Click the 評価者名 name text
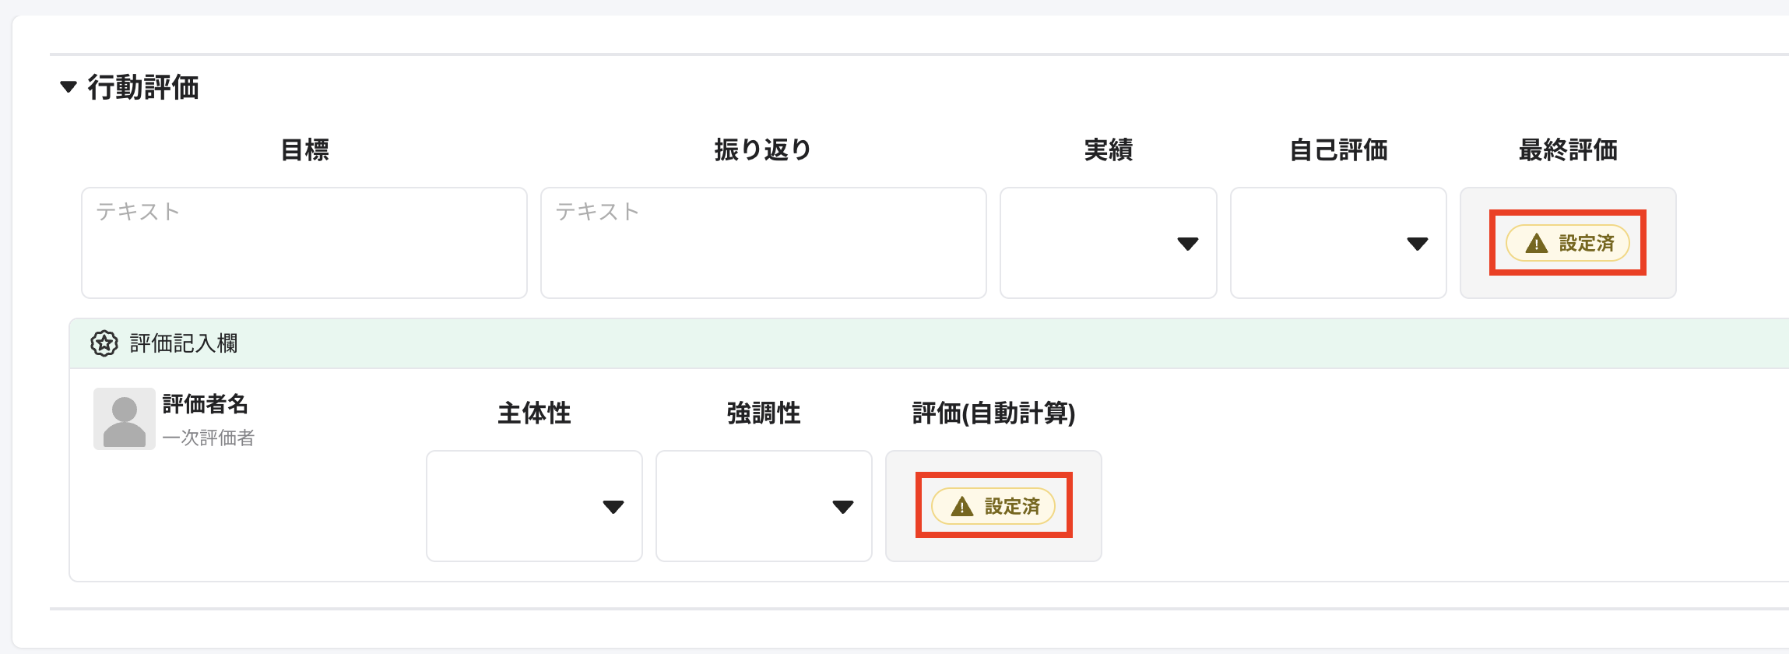Image resolution: width=1789 pixels, height=654 pixels. click(206, 404)
